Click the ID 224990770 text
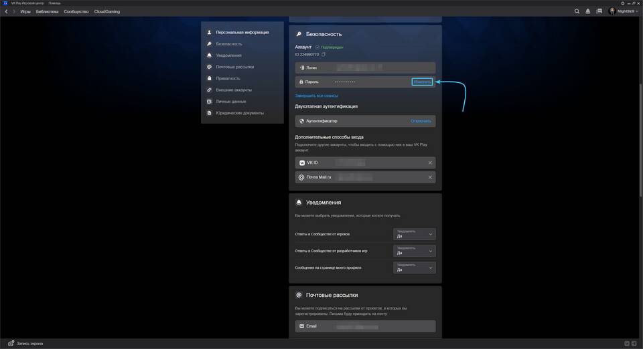 point(307,54)
